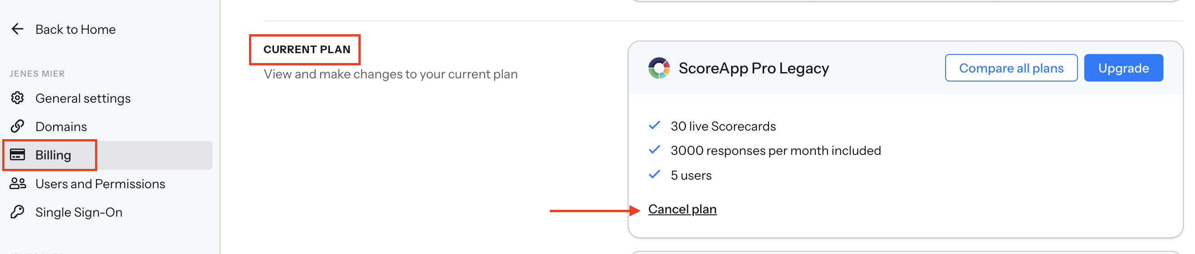Click checkmark beside 3000 responses per month
1195x254 pixels.
[x=654, y=150]
